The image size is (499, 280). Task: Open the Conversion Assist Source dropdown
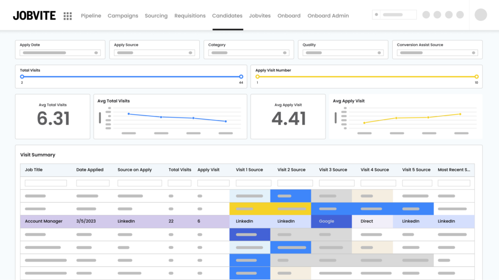[x=437, y=52]
